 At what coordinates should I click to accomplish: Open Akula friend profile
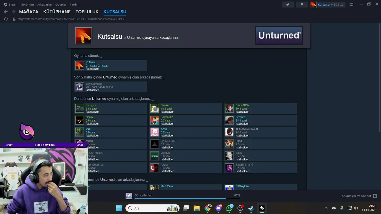coord(164,165)
